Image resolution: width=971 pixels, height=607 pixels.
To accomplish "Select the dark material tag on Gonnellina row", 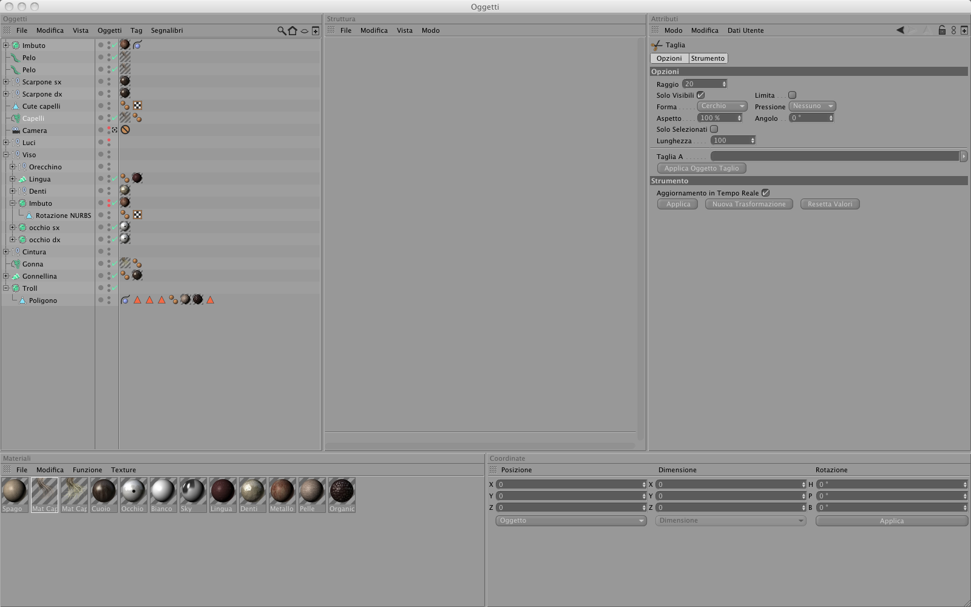I will coord(137,276).
